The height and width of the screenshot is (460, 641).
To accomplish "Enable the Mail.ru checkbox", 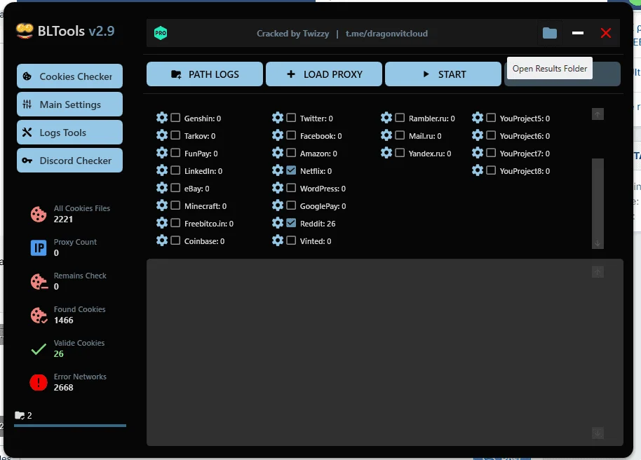I will click(x=400, y=135).
